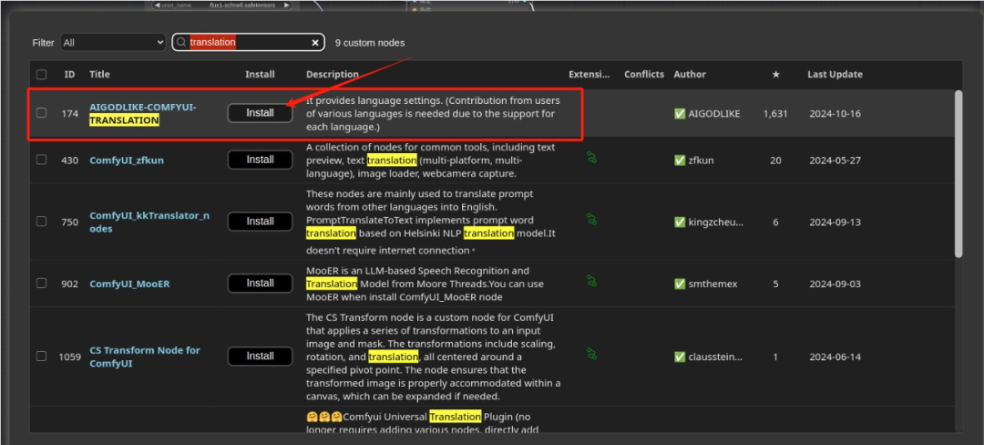The width and height of the screenshot is (984, 445).
Task: Check the box for ComfyUI_kkTranslator_nodes row
Action: (41, 221)
